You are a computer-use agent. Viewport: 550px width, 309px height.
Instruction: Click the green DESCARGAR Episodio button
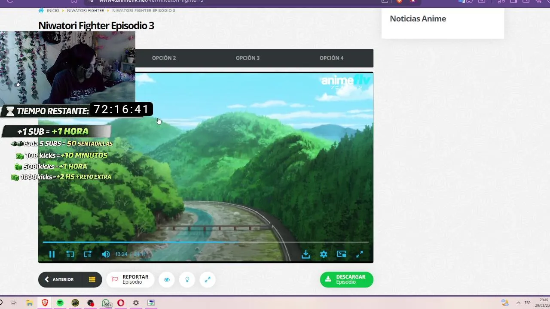pyautogui.click(x=346, y=279)
